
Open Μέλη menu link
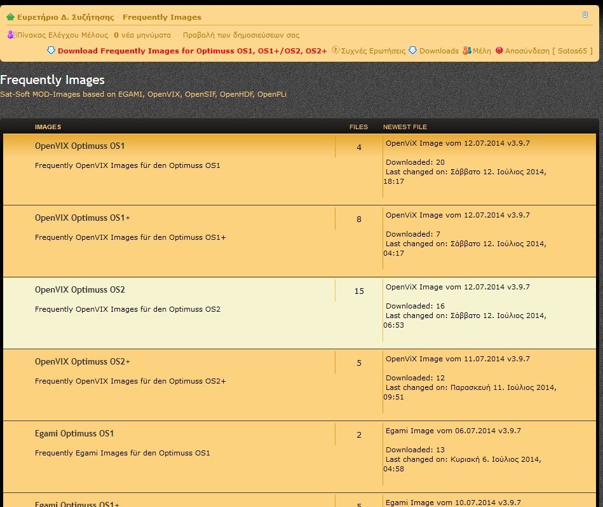pos(482,51)
